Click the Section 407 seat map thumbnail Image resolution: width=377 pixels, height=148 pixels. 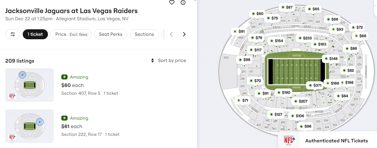pos(30,85)
